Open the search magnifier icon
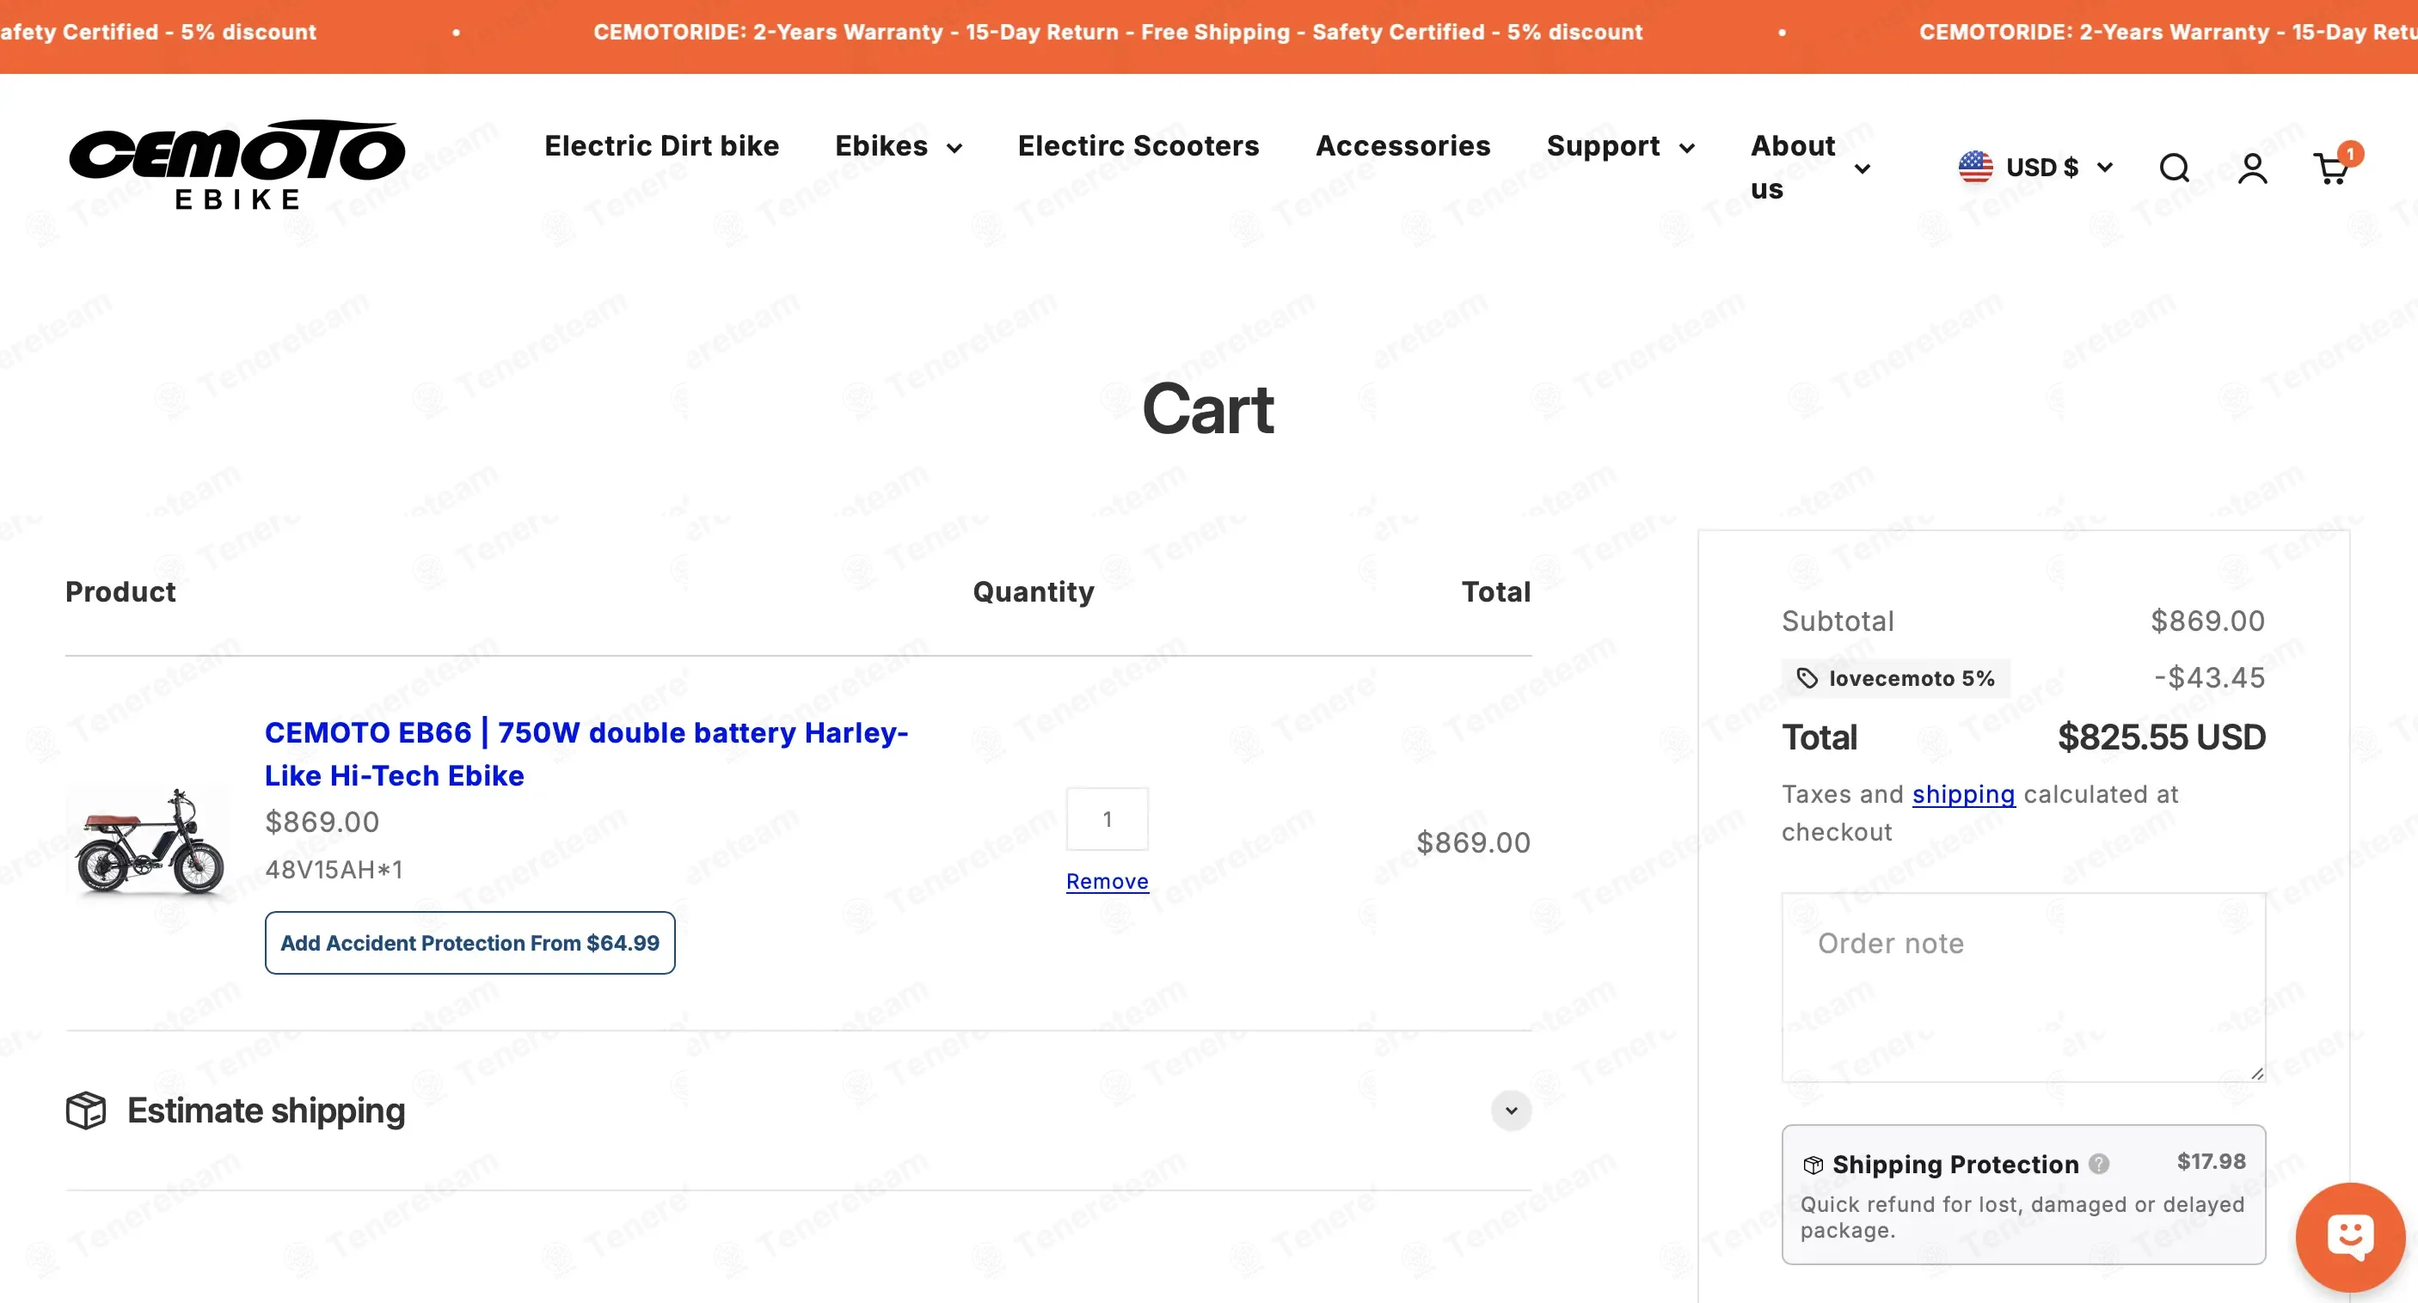 2174,168
